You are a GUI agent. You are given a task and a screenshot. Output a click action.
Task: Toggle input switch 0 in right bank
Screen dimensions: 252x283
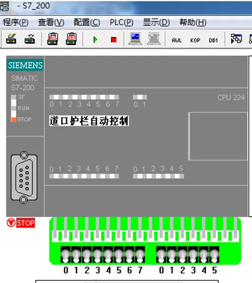(x=161, y=254)
